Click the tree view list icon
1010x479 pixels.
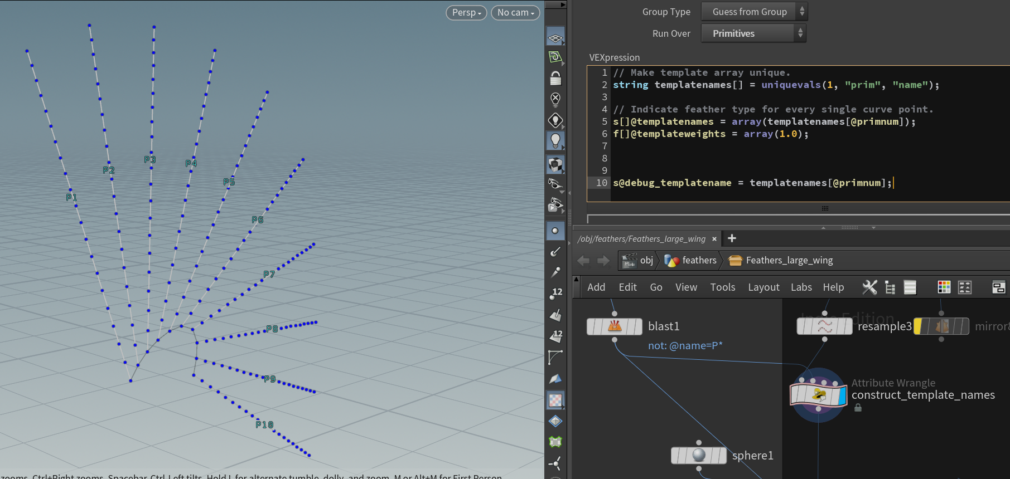coord(890,287)
